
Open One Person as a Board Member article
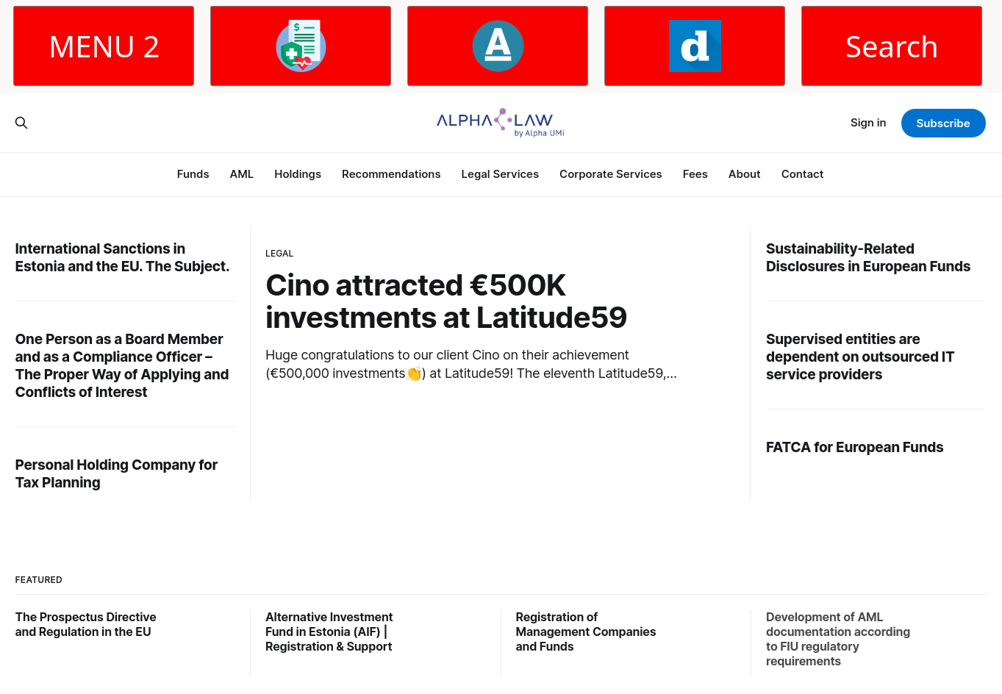point(122,365)
